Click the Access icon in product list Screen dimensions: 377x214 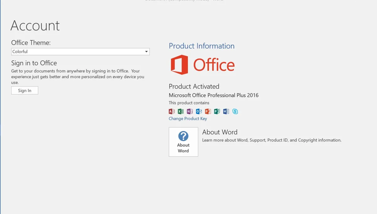click(172, 111)
